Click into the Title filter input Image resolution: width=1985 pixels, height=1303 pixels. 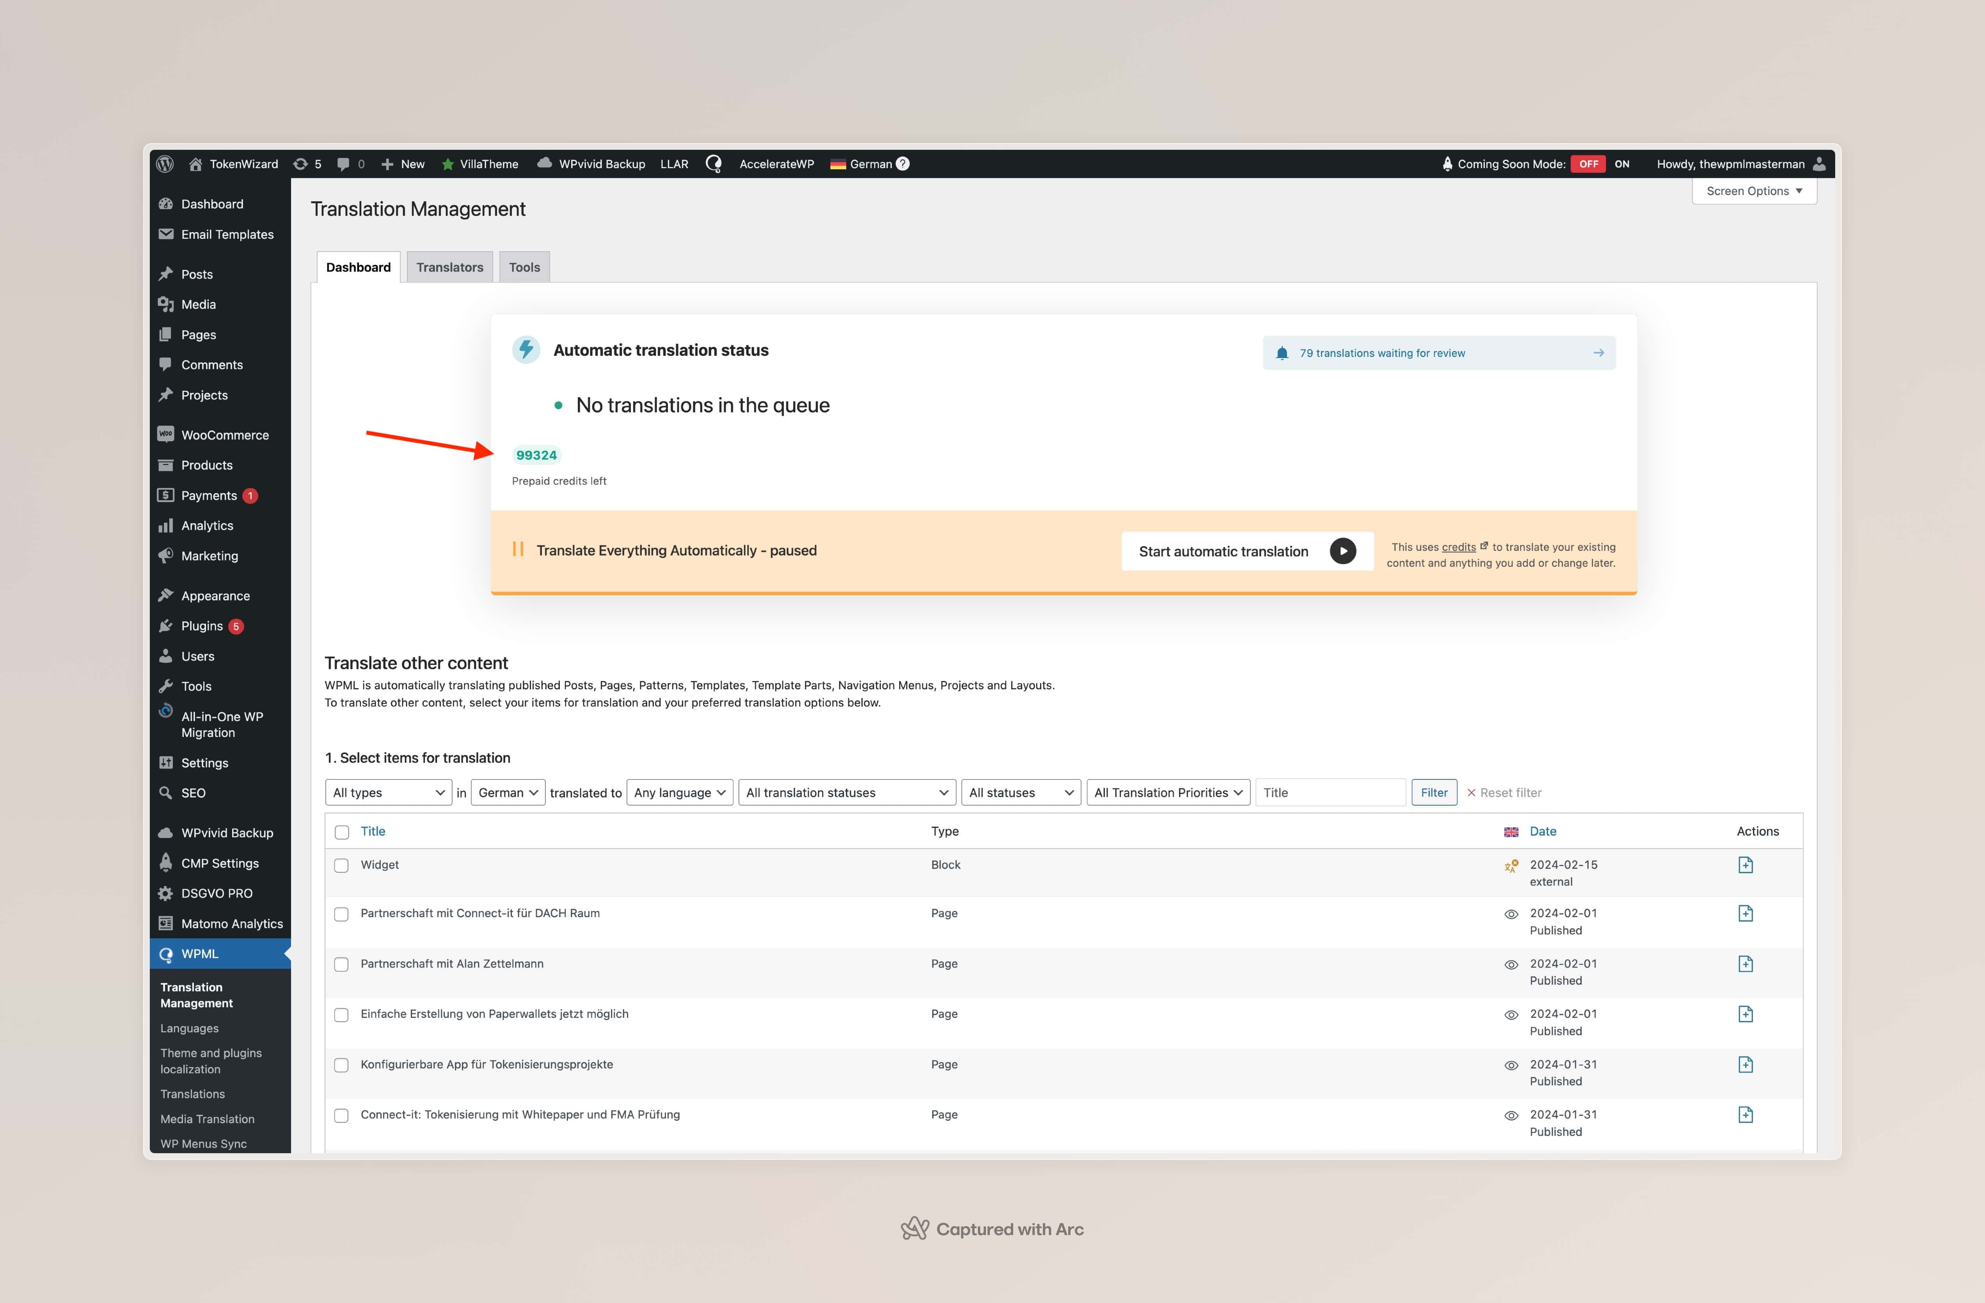pos(1330,792)
